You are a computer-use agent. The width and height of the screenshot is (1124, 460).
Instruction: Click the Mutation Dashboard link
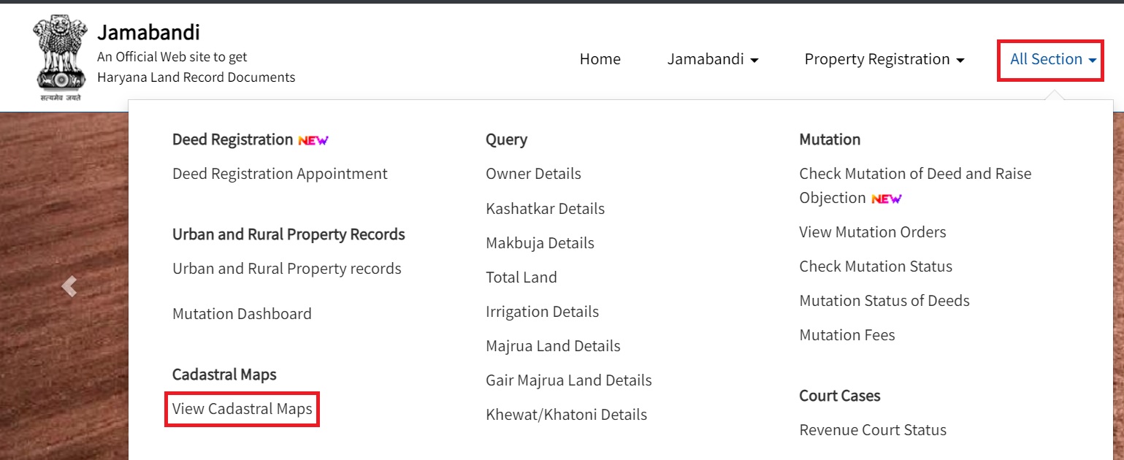point(242,313)
